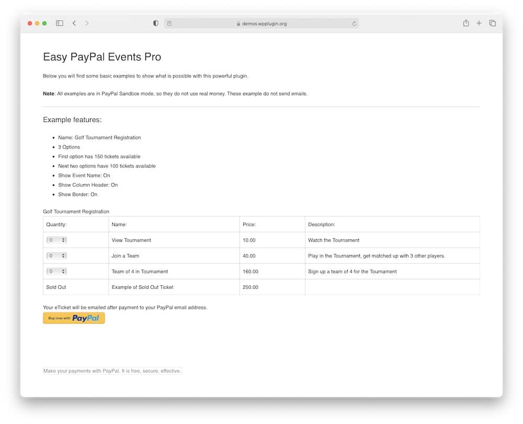The height and width of the screenshot is (424, 523).
Task: Click the bold 'Note' sandbox mode line
Action: [175, 94]
